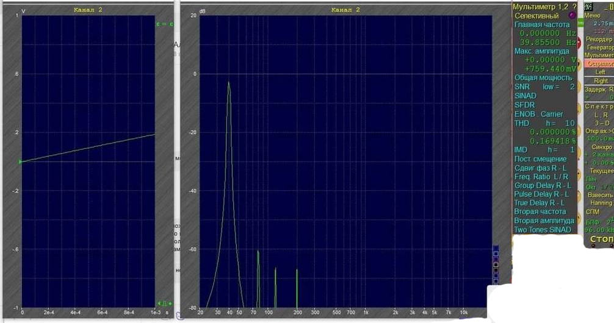Image resolution: width=614 pixels, height=323 pixels.
Task: Toggle the Freq. Ratio L / R row
Action: coord(541,177)
